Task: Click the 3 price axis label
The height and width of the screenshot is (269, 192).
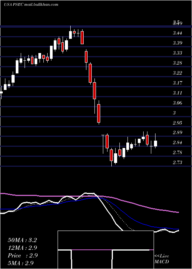Action: pos(174,113)
